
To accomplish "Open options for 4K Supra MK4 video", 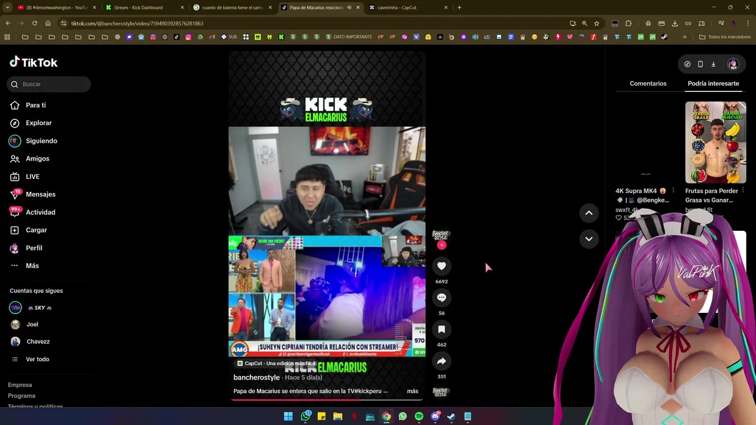I will pos(673,191).
